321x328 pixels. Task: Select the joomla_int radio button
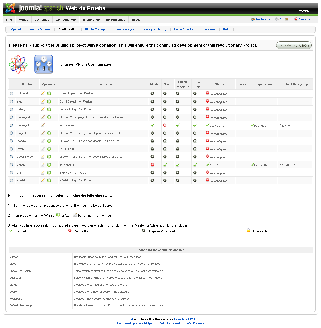[x=11, y=125]
